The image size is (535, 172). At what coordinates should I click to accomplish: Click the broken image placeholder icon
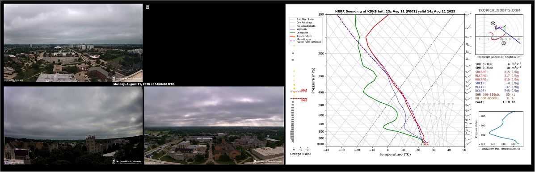point(147,7)
